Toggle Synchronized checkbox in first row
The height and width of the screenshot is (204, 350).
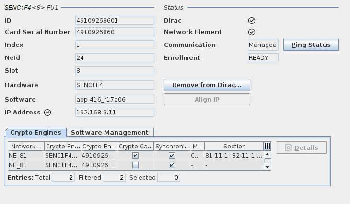[172, 156]
